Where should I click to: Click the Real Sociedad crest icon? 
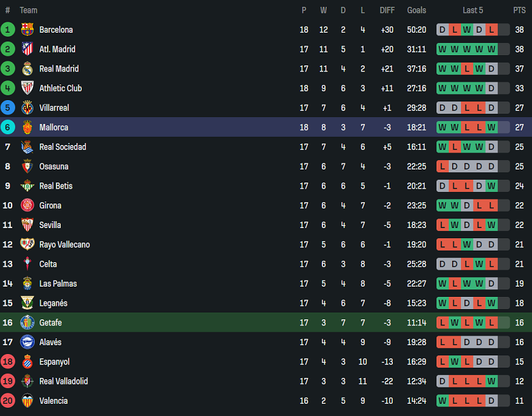pyautogui.click(x=27, y=146)
